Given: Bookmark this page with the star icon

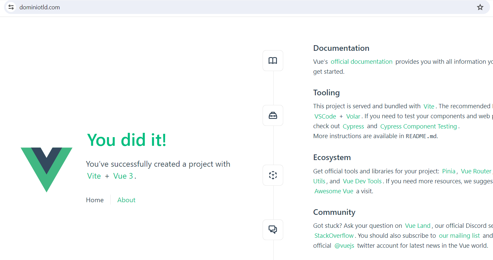Looking at the screenshot, I should tap(480, 7).
